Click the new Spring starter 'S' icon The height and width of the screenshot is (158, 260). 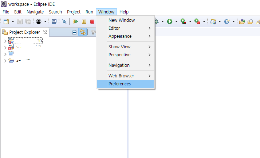click(x=227, y=21)
